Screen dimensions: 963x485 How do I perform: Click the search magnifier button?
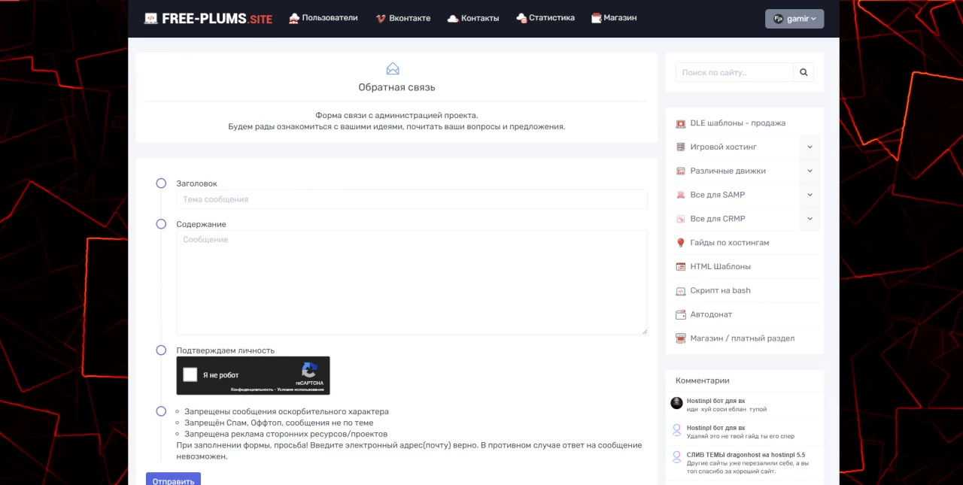click(x=804, y=72)
